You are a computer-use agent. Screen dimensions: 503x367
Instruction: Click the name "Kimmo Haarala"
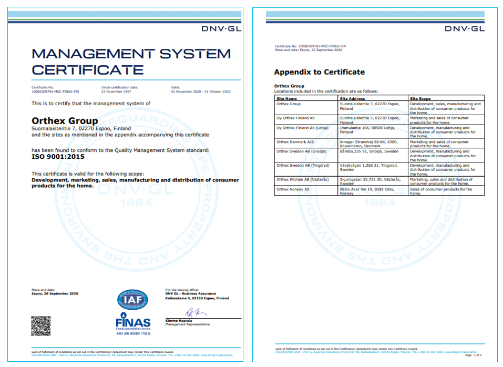point(179,321)
